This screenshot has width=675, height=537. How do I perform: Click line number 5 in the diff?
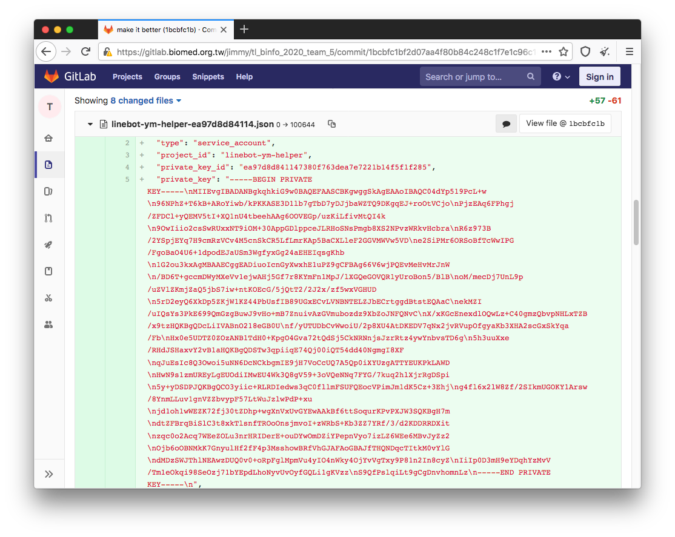[x=127, y=179]
